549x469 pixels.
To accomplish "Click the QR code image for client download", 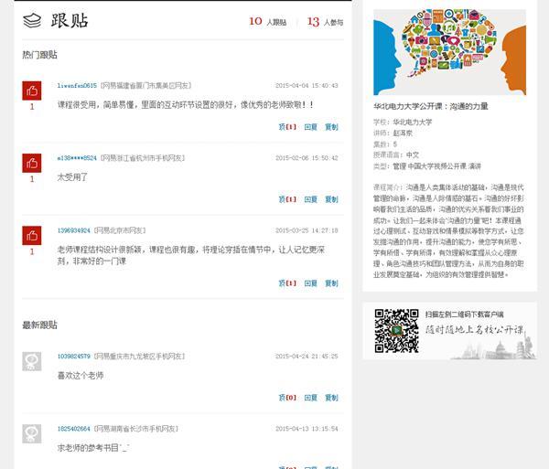I will 396,331.
